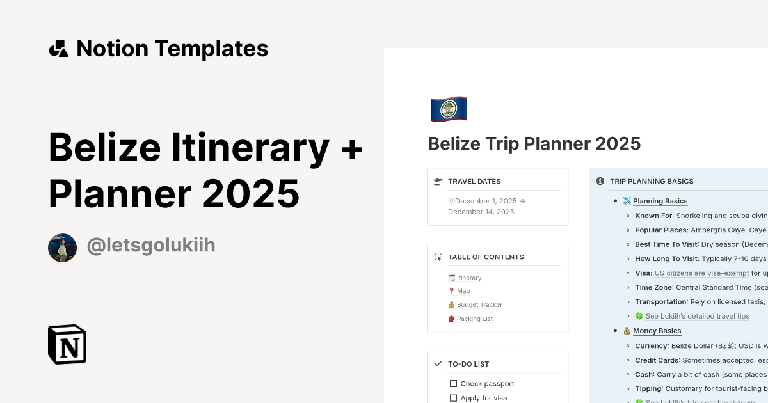Click the airplane icon beside TRAVEL DATES
768x403 pixels.
(438, 180)
